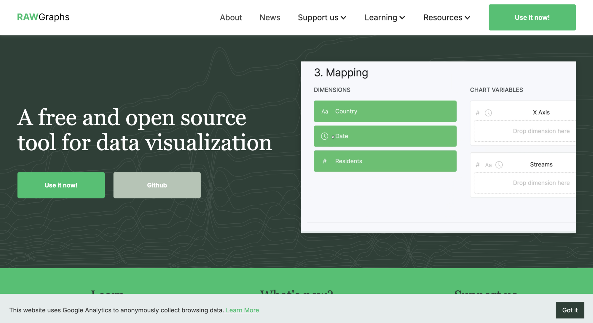The width and height of the screenshot is (593, 323).
Task: Open the About page
Action: pyautogui.click(x=231, y=17)
